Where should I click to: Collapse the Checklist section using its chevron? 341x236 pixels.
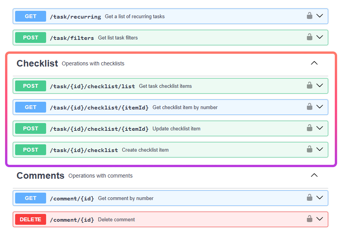pos(314,63)
